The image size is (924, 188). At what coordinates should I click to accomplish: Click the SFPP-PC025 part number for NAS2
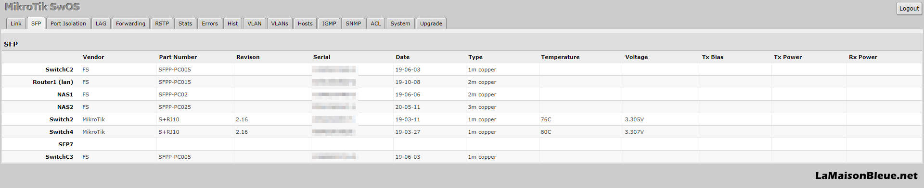[x=175, y=107]
